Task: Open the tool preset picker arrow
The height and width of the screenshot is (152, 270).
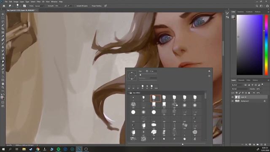Action: coord(13,6)
